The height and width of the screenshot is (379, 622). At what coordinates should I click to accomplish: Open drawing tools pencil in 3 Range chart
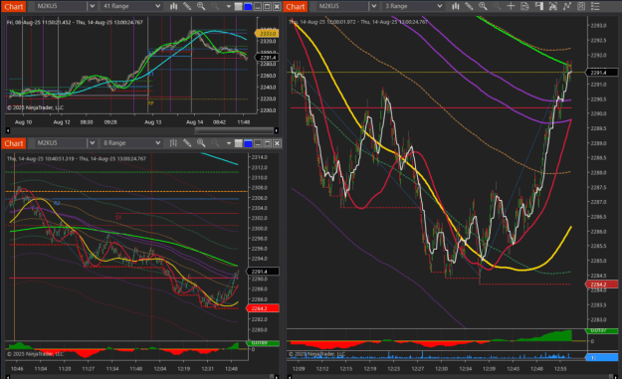[469, 6]
